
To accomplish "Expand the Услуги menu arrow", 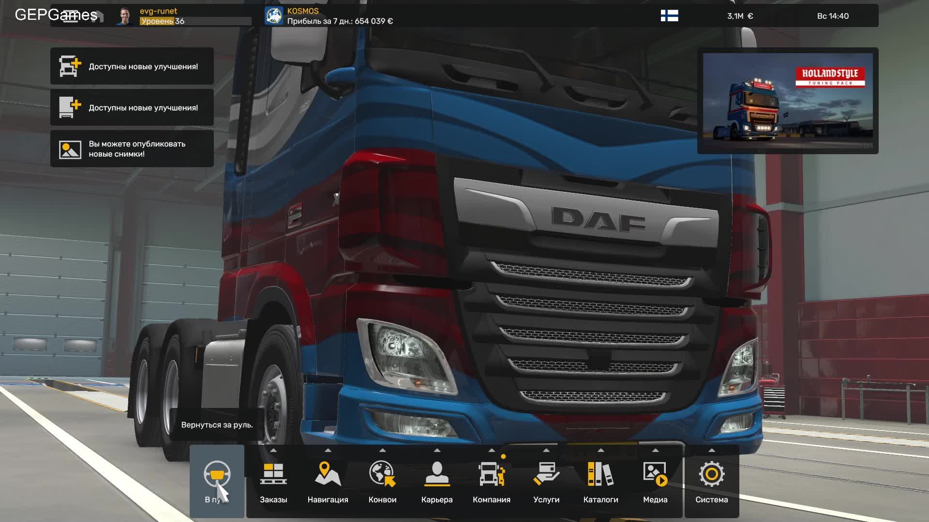I will coord(546,450).
